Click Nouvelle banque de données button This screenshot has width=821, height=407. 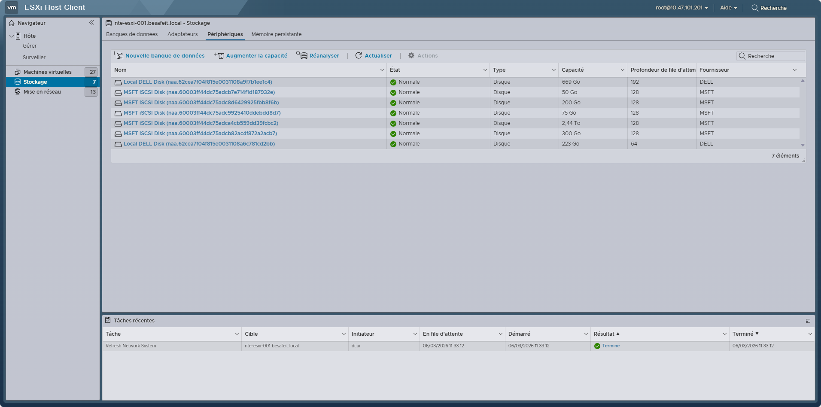(159, 56)
